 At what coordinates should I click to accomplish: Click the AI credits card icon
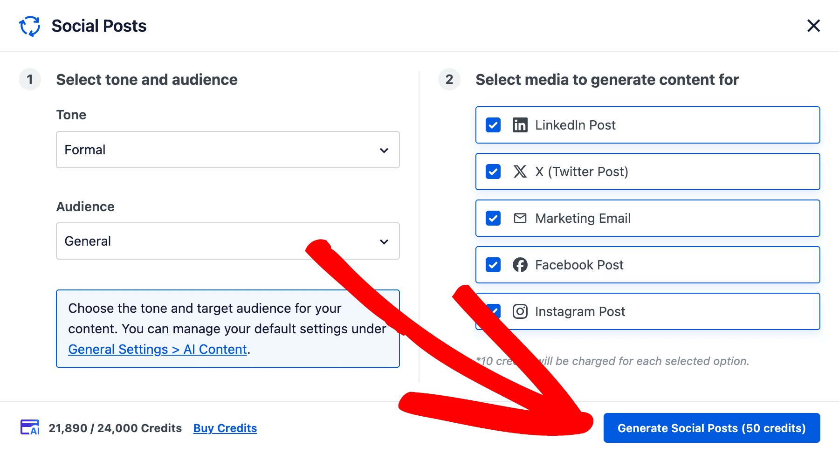tap(30, 427)
